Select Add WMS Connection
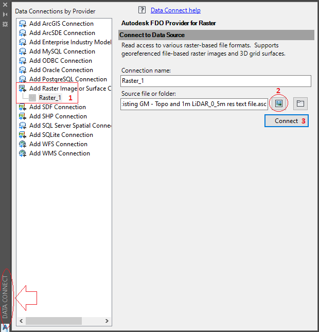This screenshot has height=332, width=319. pyautogui.click(x=60, y=153)
